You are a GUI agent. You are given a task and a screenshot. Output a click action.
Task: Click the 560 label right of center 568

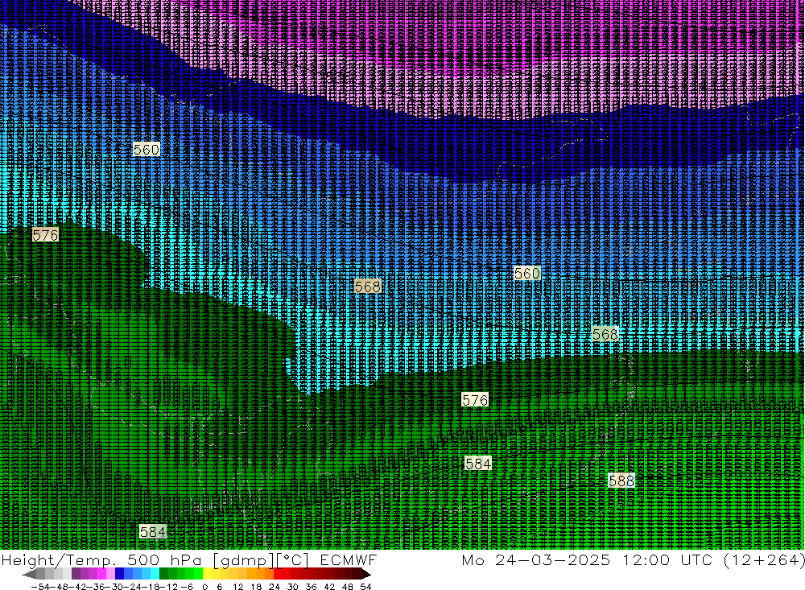pyautogui.click(x=526, y=273)
